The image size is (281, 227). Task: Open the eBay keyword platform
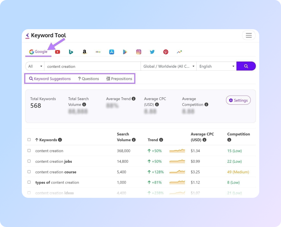(x=98, y=52)
